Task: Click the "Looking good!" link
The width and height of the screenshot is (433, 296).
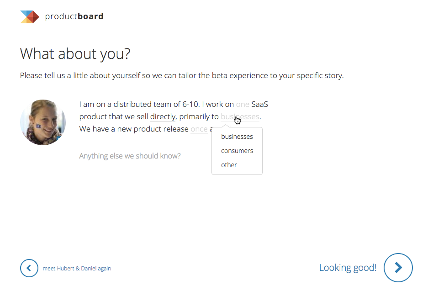Action: tap(348, 268)
